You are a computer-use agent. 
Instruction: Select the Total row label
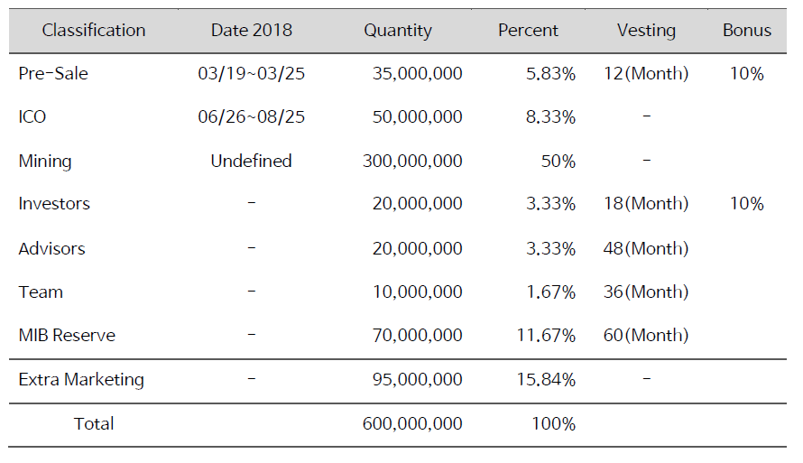(94, 423)
